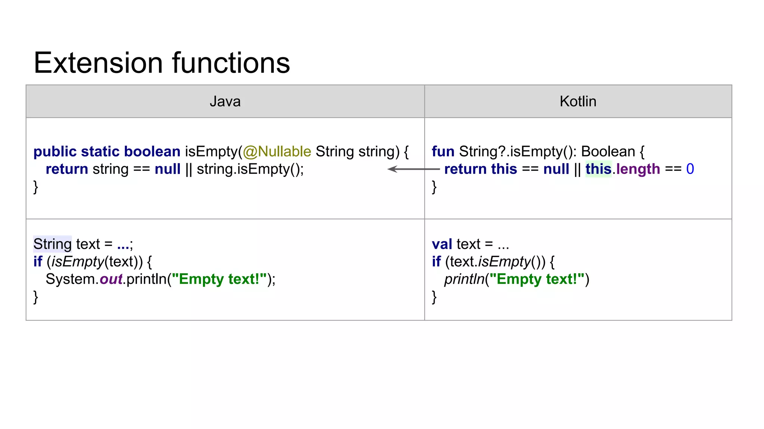This screenshot has width=764, height=429.
Task: Click 'val text = ...' in Kotlin cell
Action: click(x=470, y=244)
